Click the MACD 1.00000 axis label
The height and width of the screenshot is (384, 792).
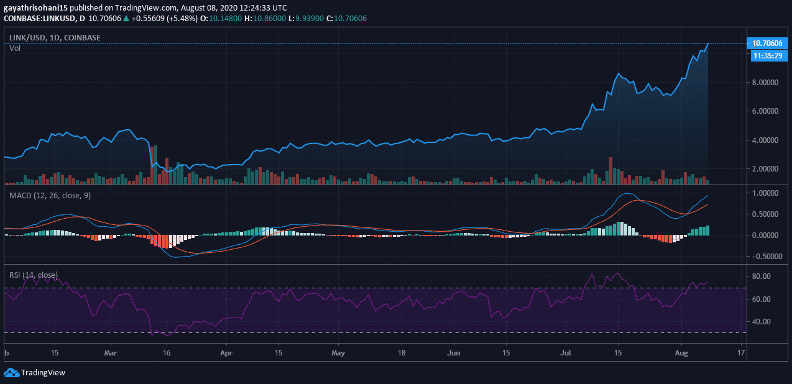pos(765,193)
